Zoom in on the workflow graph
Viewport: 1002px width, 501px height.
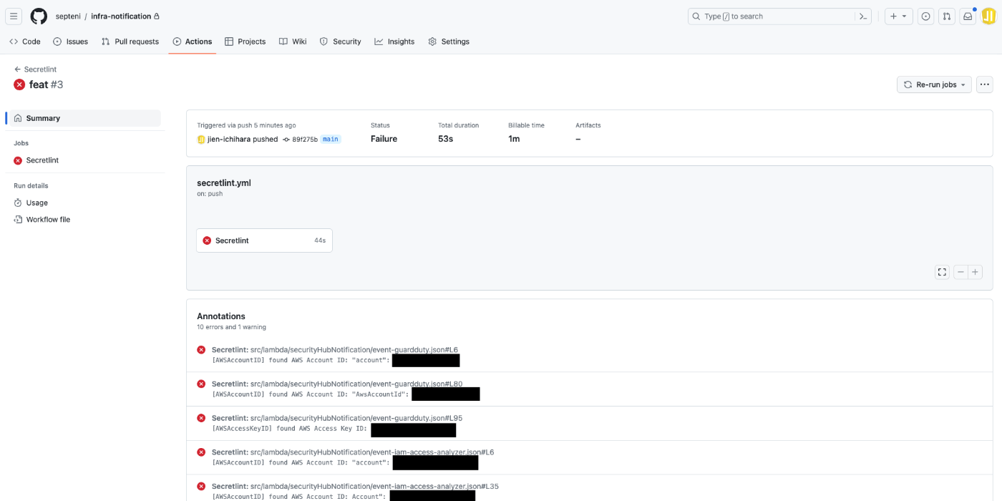coord(975,272)
